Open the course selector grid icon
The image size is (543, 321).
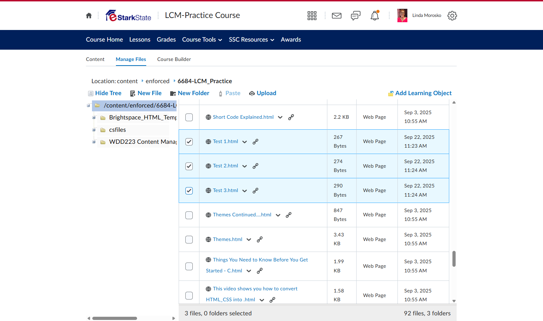coord(312,16)
